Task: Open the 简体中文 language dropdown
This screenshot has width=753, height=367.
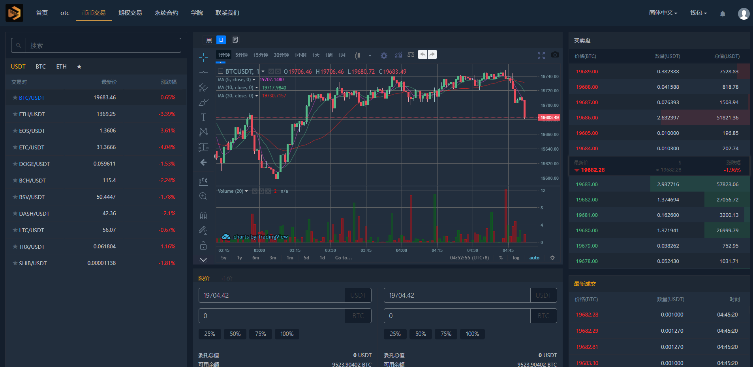Action: point(663,13)
